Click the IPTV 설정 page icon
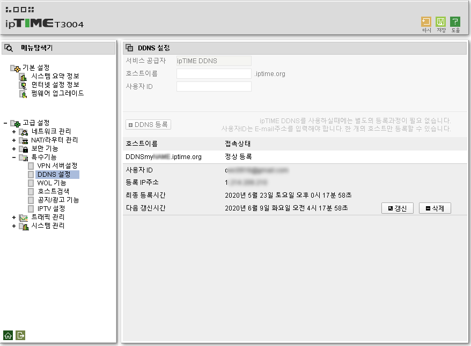The height and width of the screenshot is (346, 471). (x=31, y=208)
